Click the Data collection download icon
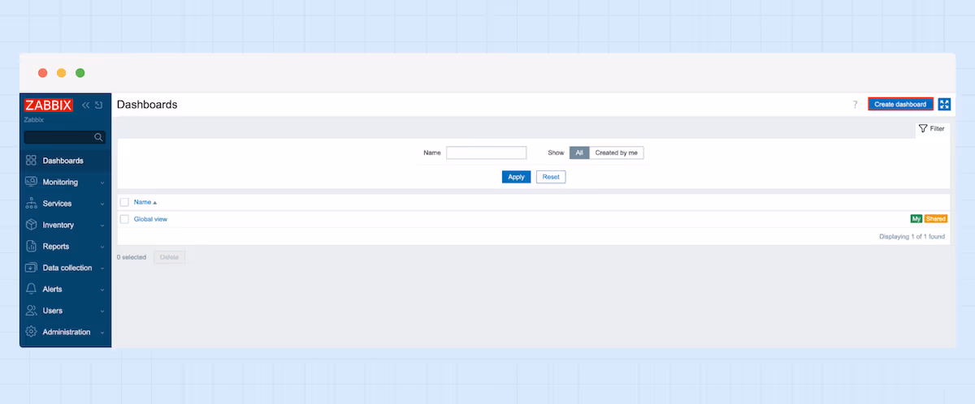The image size is (975, 404). pyautogui.click(x=31, y=268)
